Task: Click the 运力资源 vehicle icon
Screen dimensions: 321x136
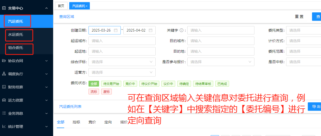Action: click(4, 100)
